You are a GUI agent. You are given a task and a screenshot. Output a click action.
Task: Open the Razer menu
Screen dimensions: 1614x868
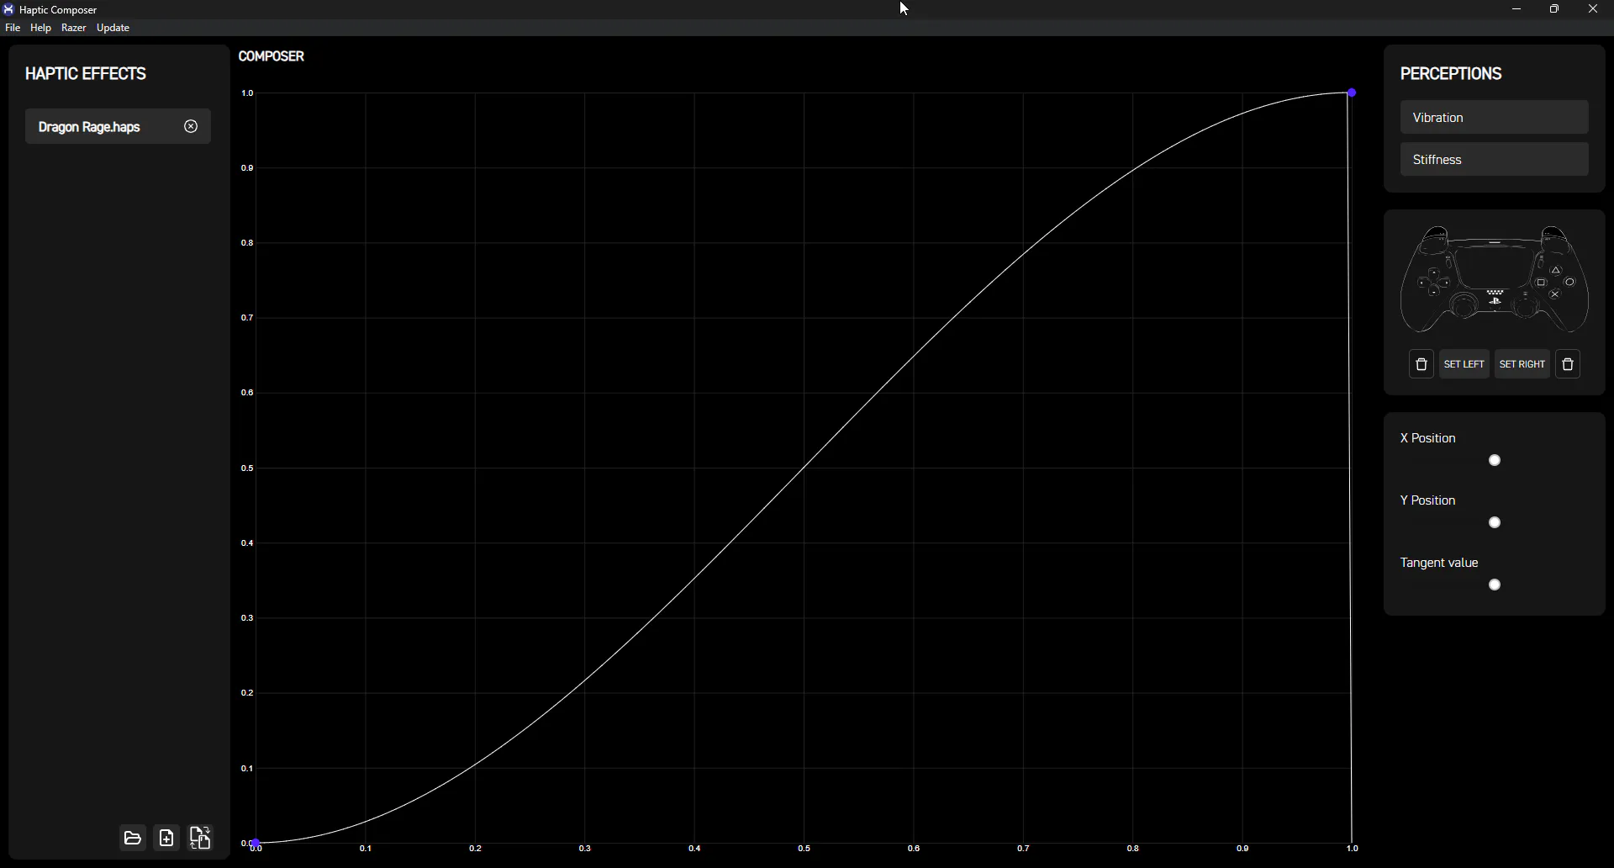point(74,28)
